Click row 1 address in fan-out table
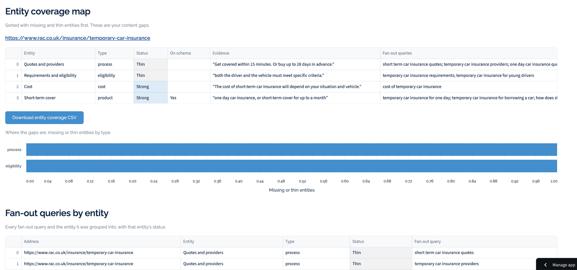This screenshot has height=270, width=577. [x=101, y=264]
